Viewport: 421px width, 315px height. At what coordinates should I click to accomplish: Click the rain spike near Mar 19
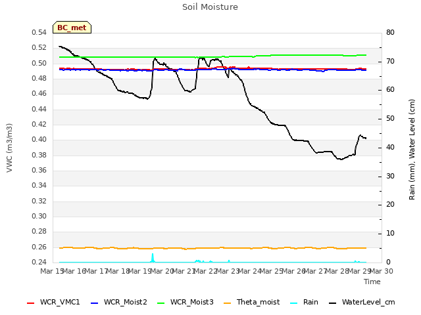pyautogui.click(x=153, y=257)
